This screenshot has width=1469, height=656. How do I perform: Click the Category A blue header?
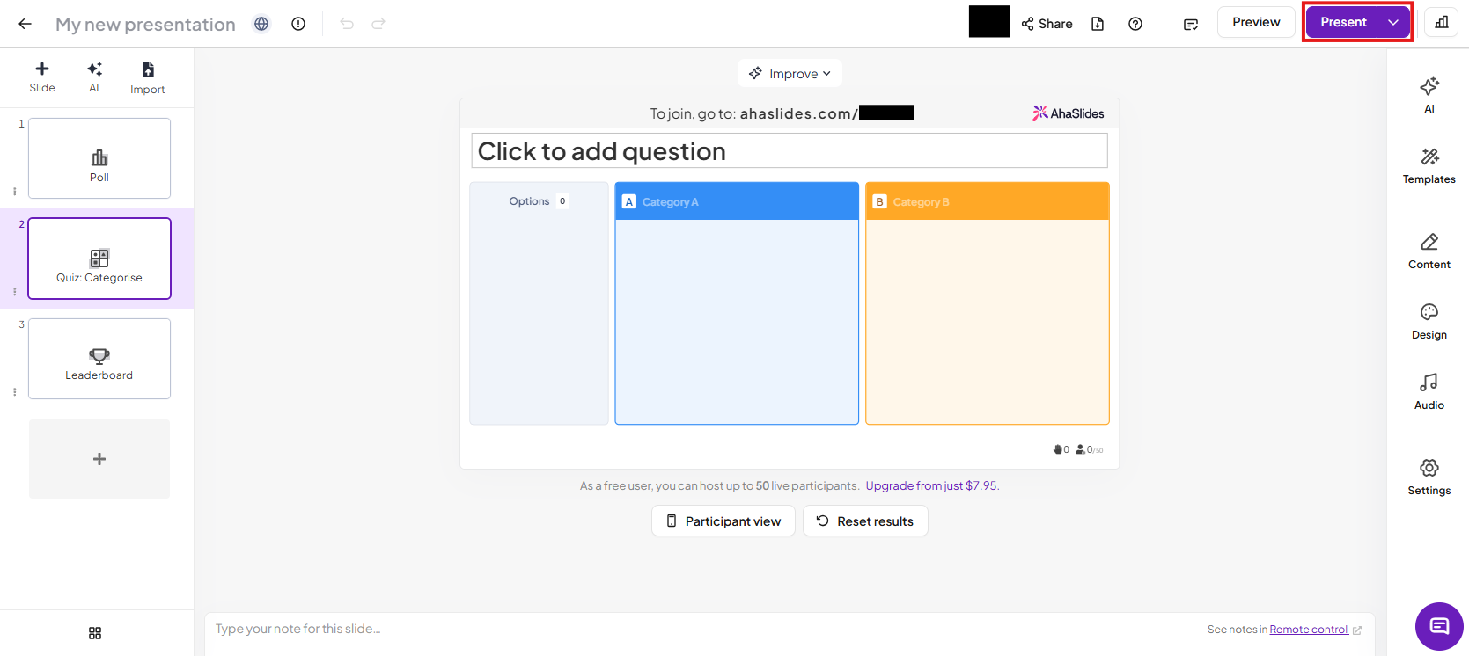tap(736, 202)
